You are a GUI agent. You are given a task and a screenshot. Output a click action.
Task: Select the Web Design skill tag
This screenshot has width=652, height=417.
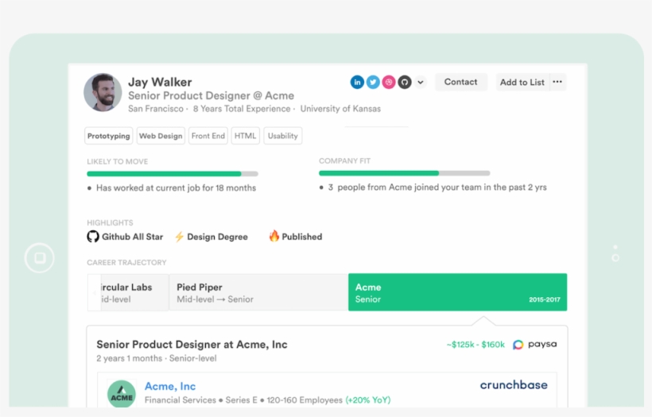[161, 136]
